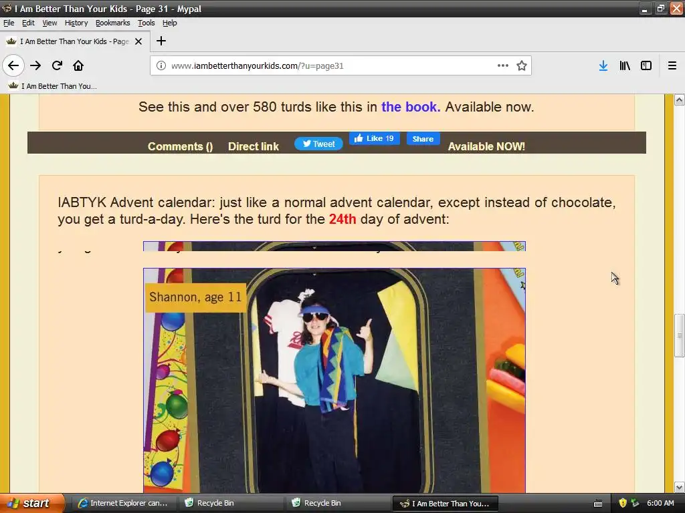Viewport: 685px width, 513px height.
Task: Click the page scrollbar down arrow
Action: 679,487
